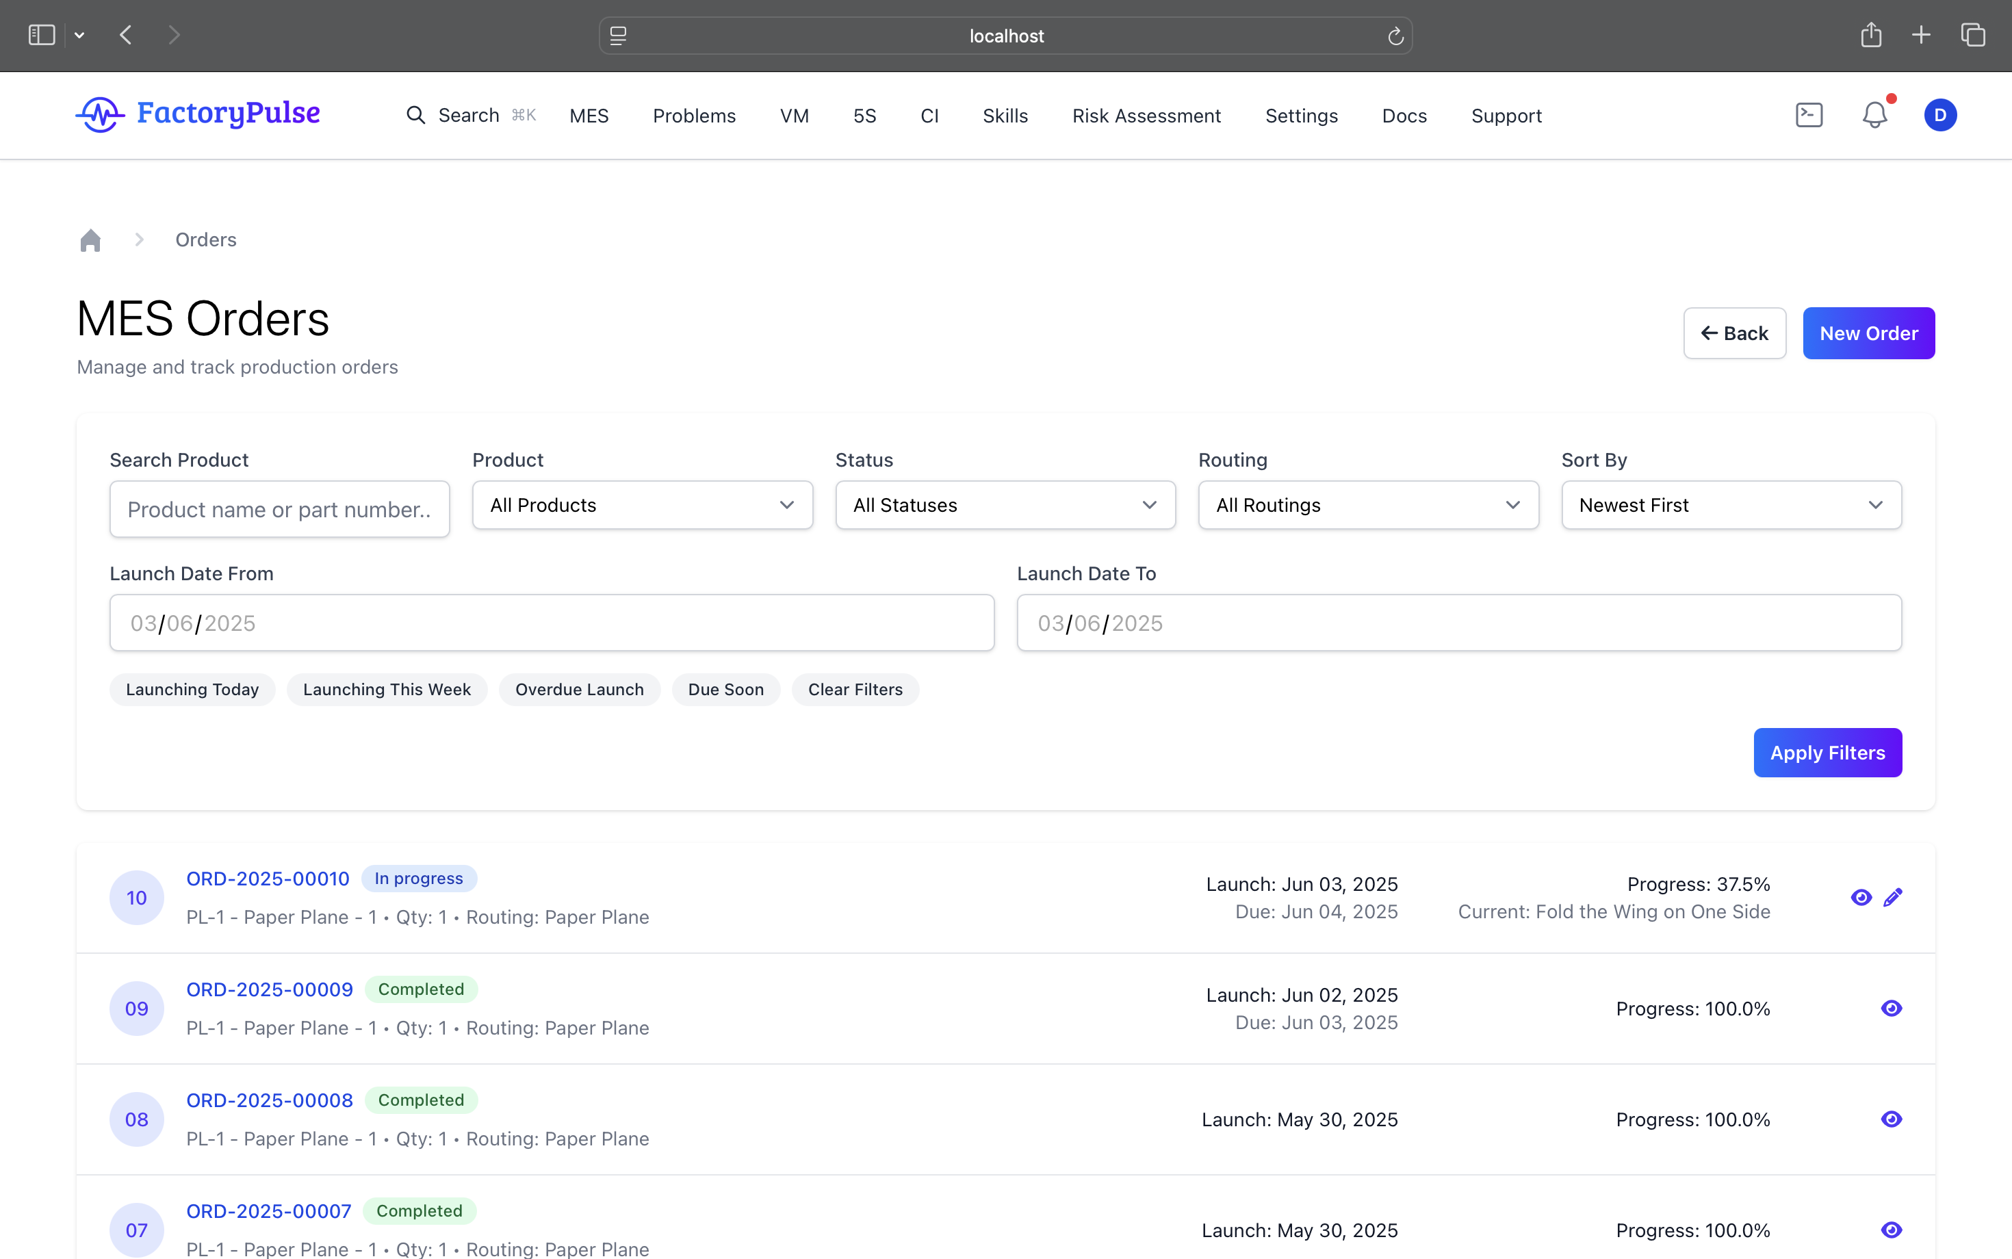Go forward in browser history
The image size is (2012, 1259).
(x=173, y=35)
